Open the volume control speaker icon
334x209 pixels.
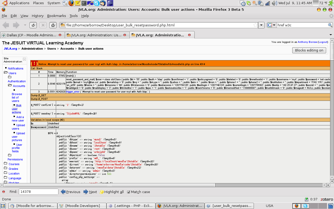coord(274,3)
